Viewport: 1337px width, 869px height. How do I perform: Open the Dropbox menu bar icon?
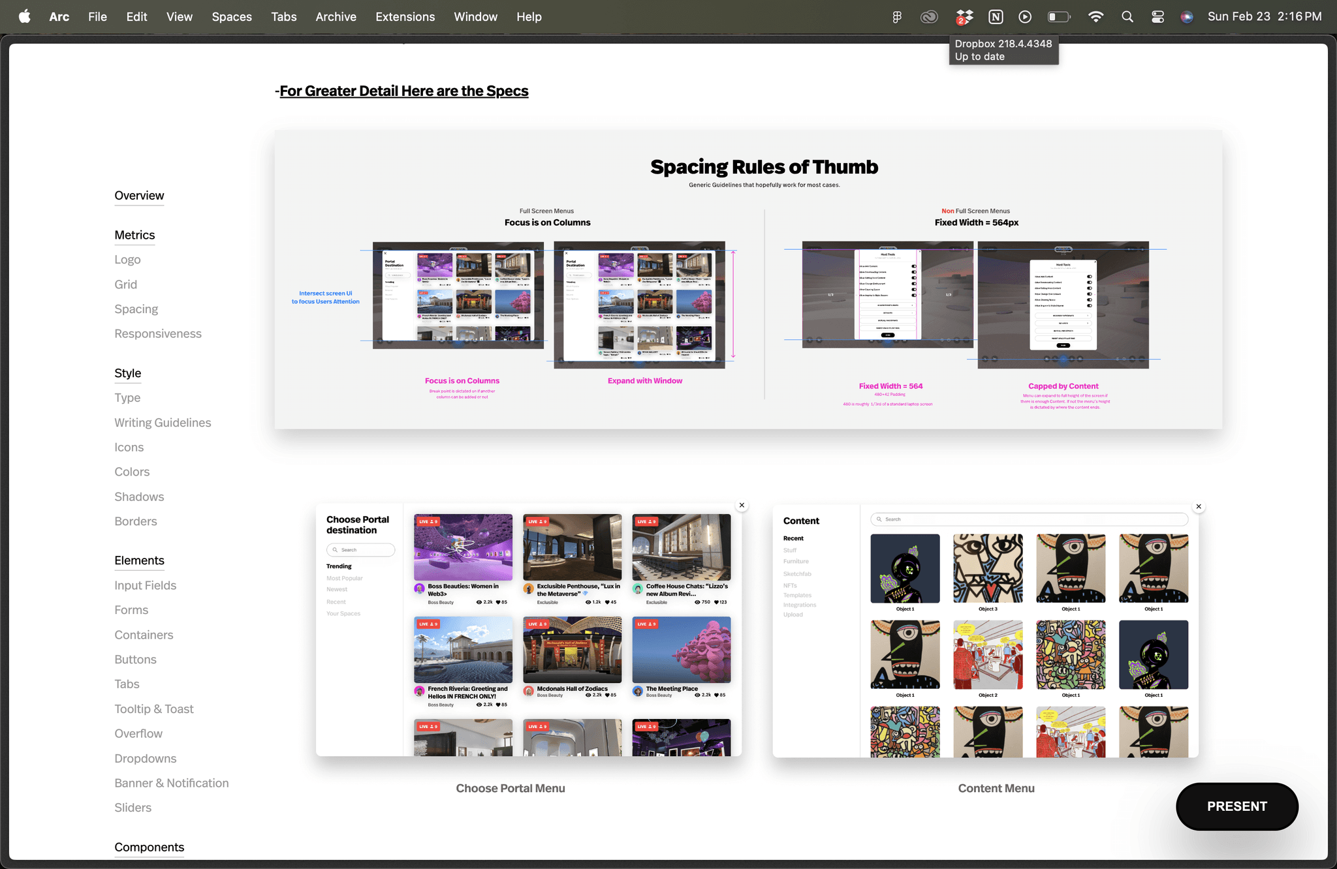tap(964, 17)
